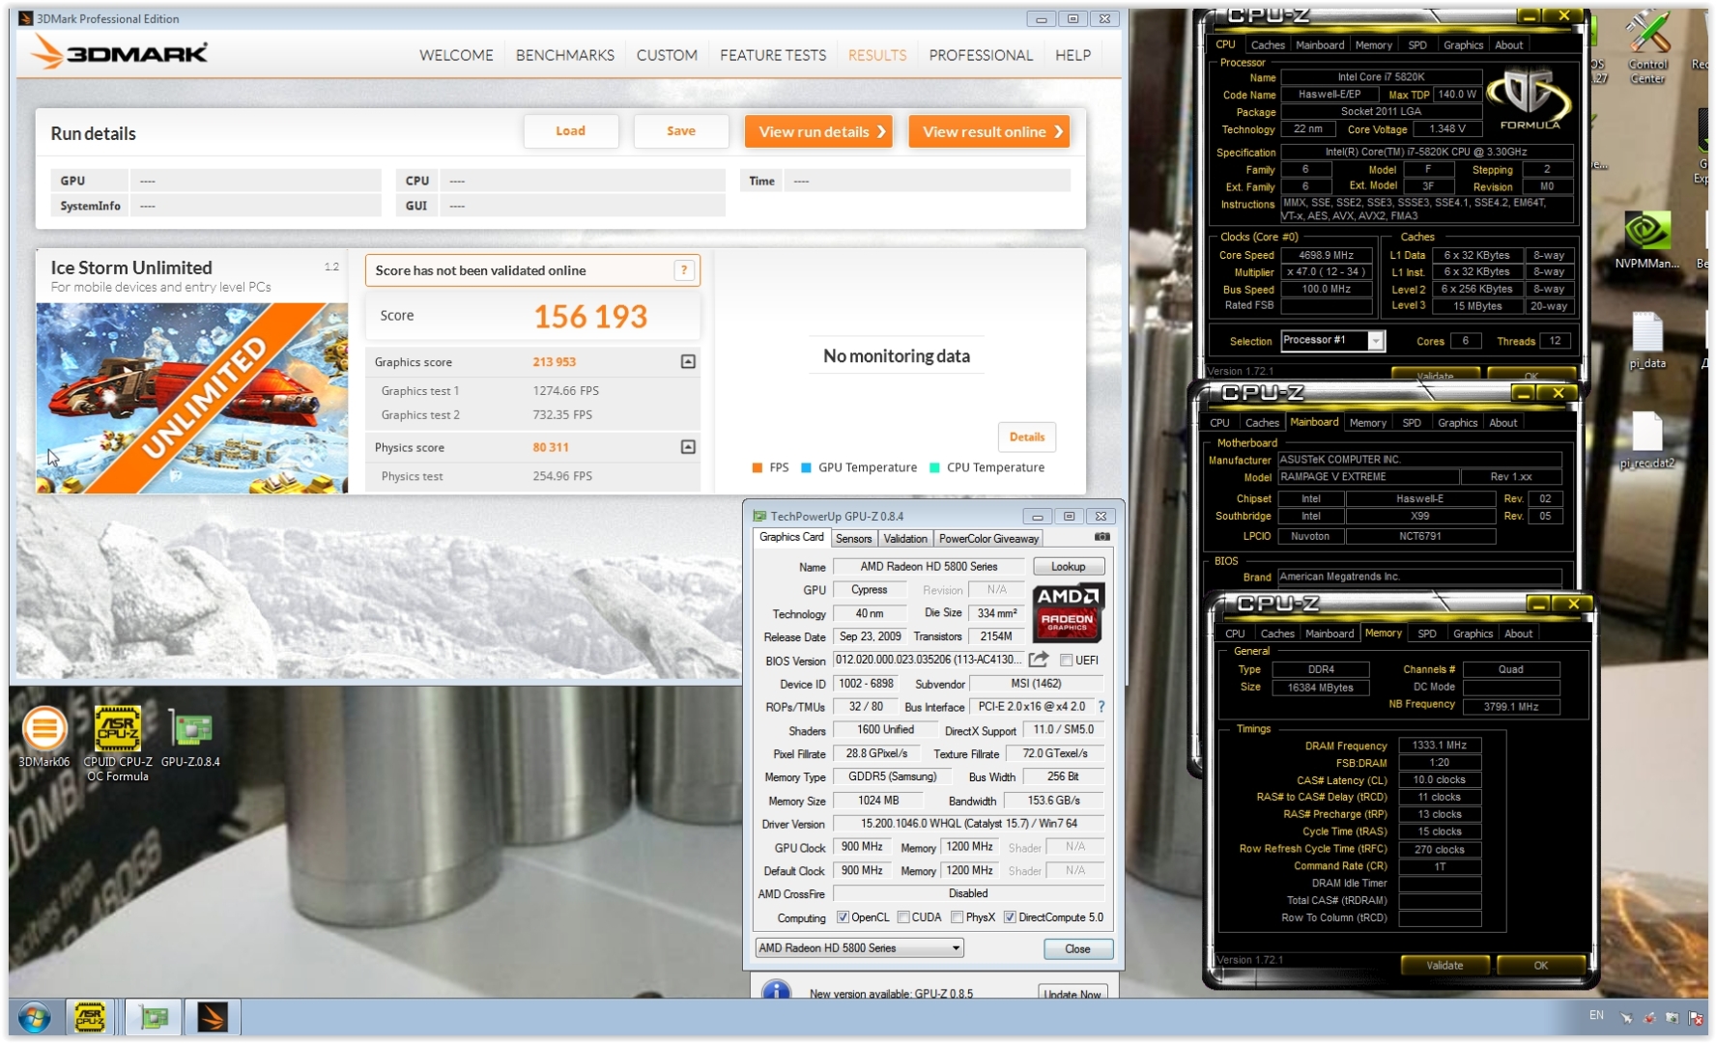Viewport: 1716px width, 1043px height.
Task: Click OK in the Memory CPU-Z window
Action: (x=1541, y=965)
